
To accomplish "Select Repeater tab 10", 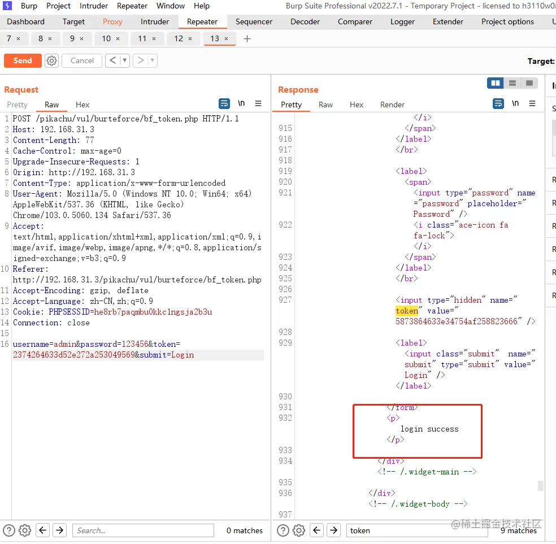I will [106, 38].
